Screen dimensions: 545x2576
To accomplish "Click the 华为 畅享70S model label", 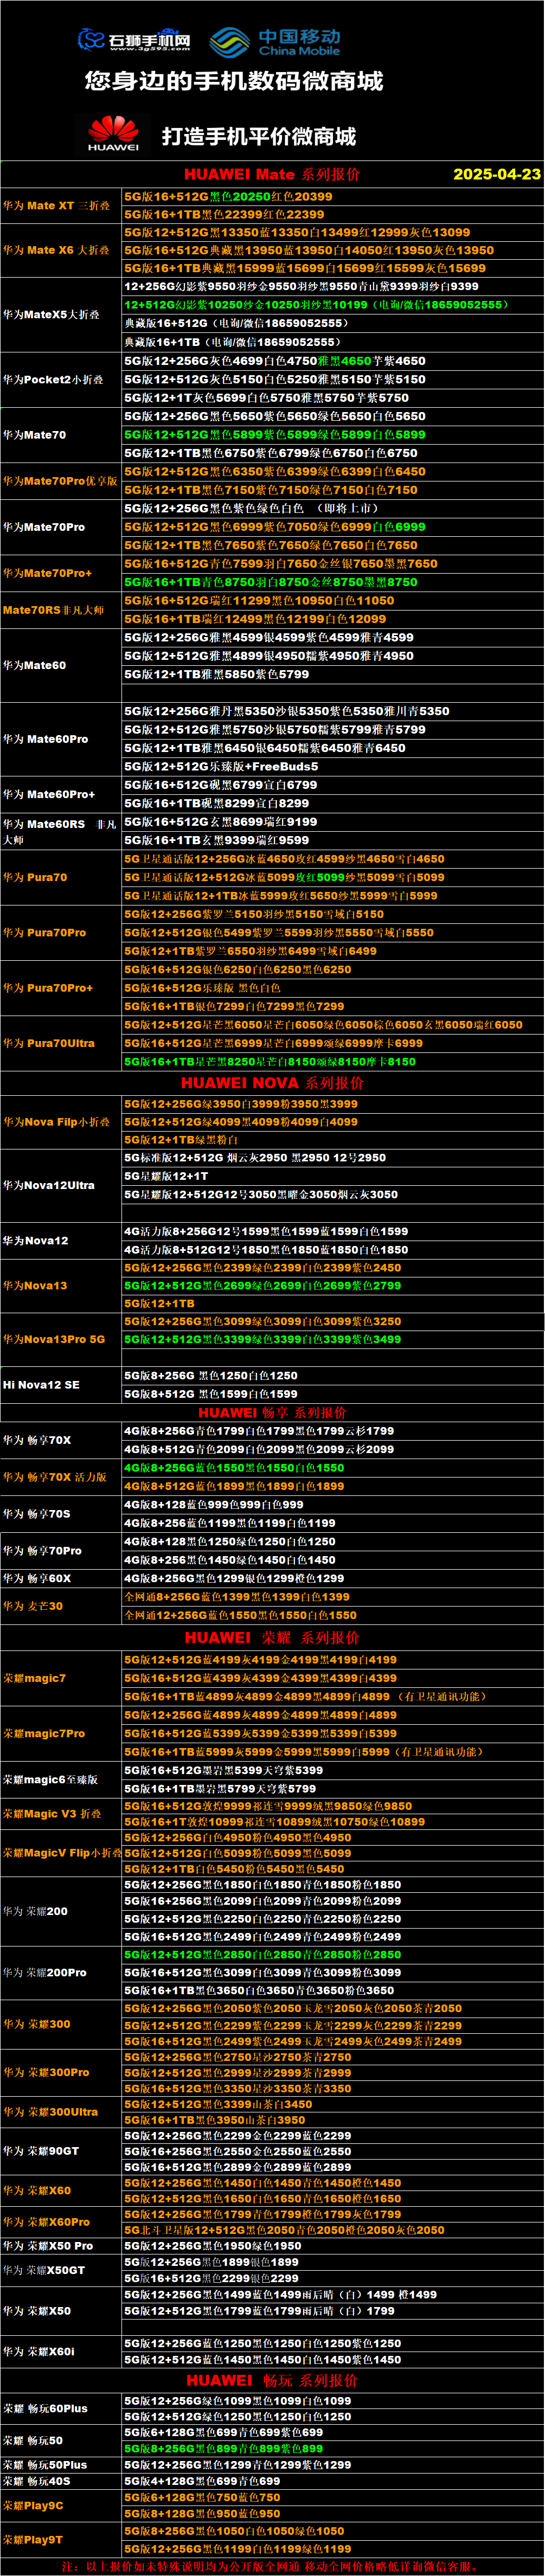I will coord(37,1514).
